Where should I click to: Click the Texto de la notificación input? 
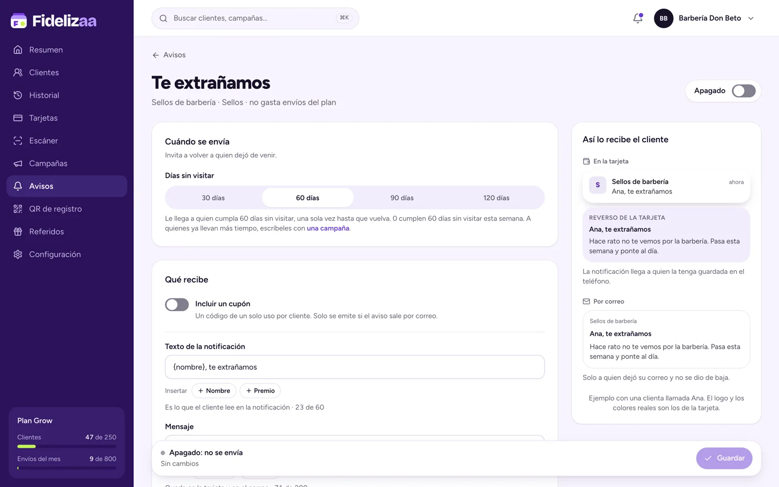tap(354, 367)
